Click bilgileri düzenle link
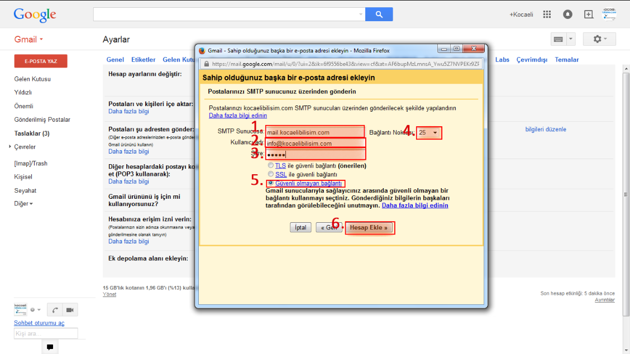 [x=546, y=130]
